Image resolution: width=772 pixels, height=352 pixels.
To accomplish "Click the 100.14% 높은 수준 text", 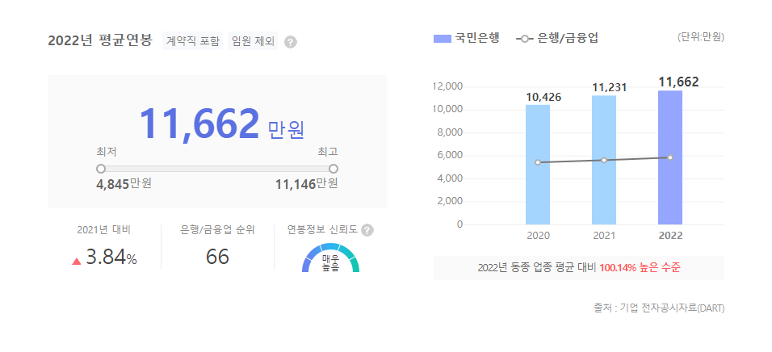I will pos(640,268).
